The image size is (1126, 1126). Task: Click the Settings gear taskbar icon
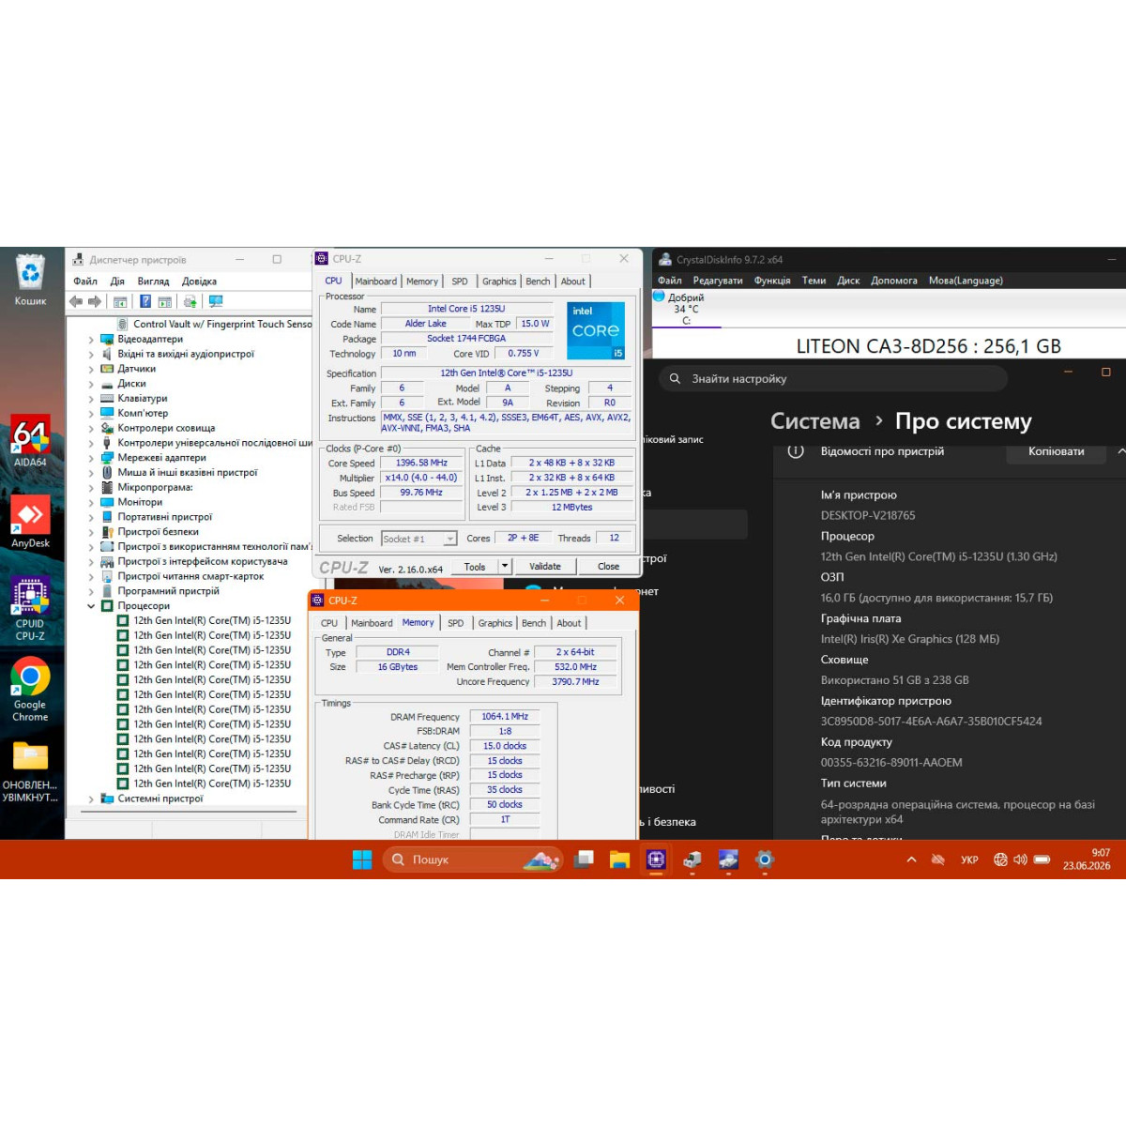click(x=765, y=859)
